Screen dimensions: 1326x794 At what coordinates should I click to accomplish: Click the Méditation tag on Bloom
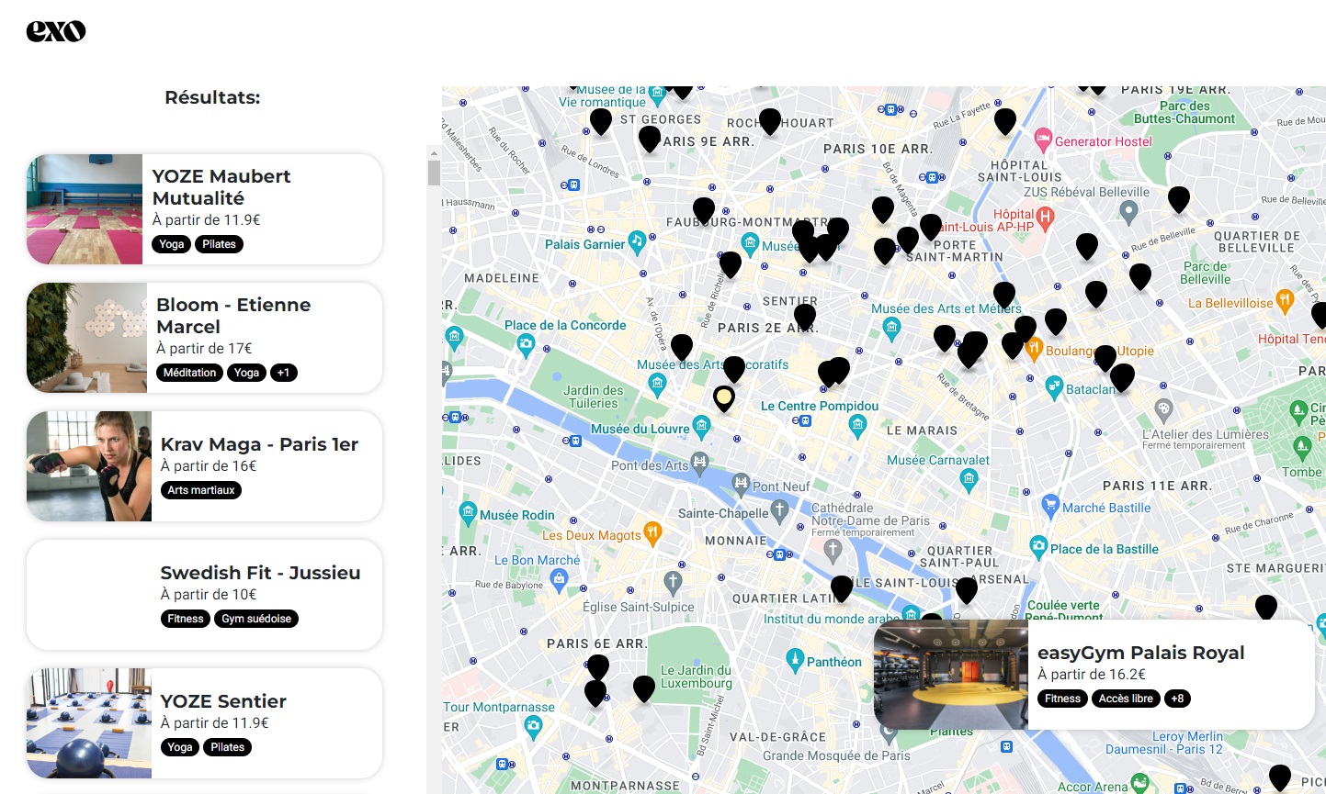pos(190,373)
